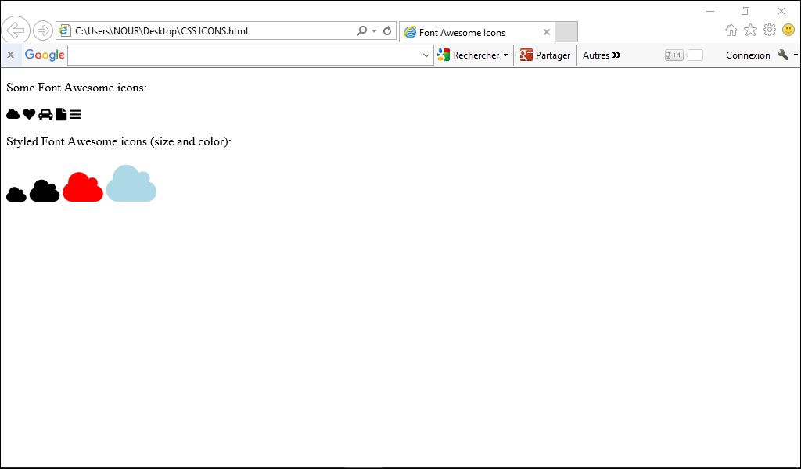The image size is (801, 469).
Task: Click the Home icon in the toolbar
Action: (x=731, y=29)
